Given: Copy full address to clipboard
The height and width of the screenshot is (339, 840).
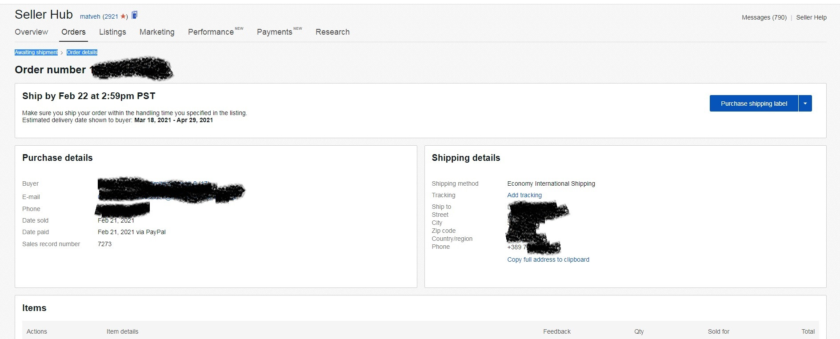Looking at the screenshot, I should tap(548, 259).
